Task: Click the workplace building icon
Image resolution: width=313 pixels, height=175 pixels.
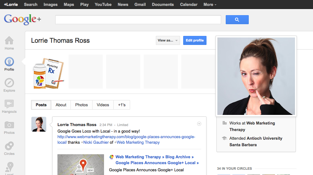Action: pyautogui.click(x=225, y=123)
